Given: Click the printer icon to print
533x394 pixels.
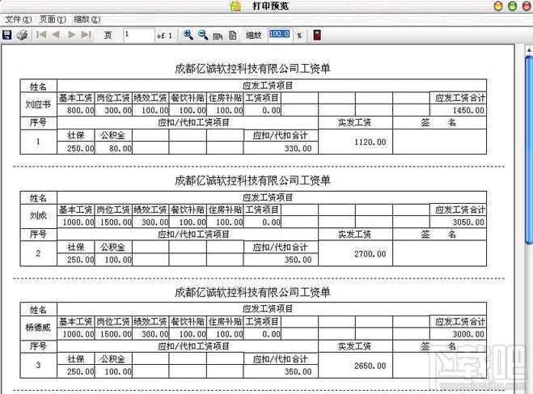Looking at the screenshot, I should (23, 36).
